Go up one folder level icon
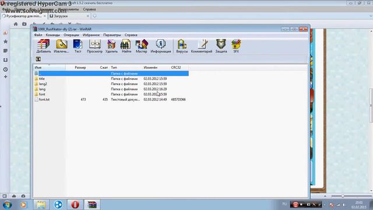 point(38,59)
